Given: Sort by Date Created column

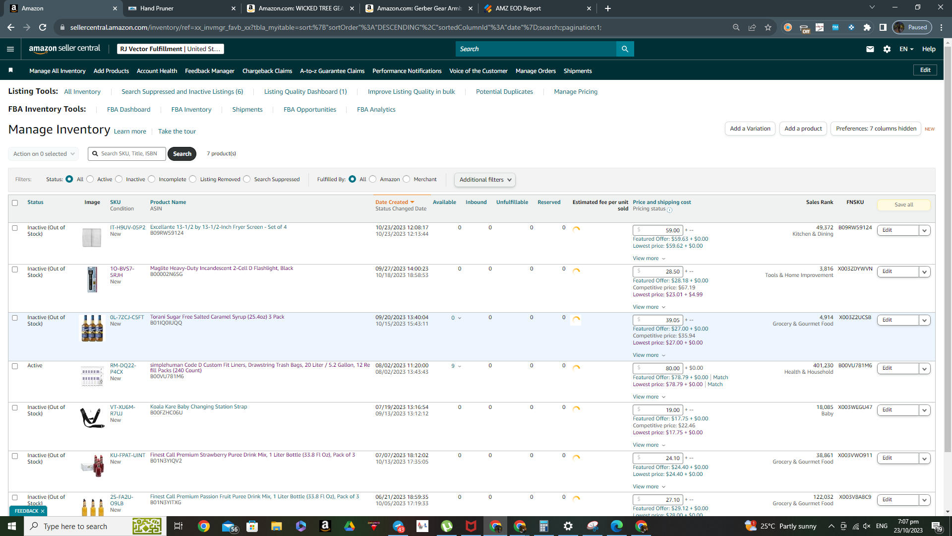Looking at the screenshot, I should click(x=394, y=202).
